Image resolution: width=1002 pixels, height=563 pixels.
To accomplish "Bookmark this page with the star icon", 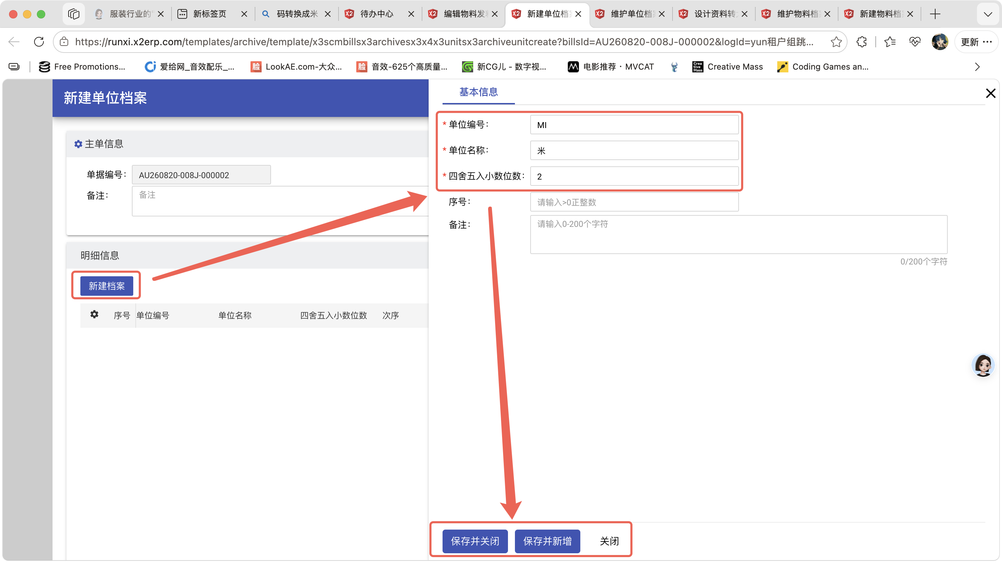I will click(x=836, y=42).
